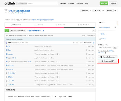Screen dimensions: 121x101
Task: Click the Download ZIP button
Action: coord(108,61)
